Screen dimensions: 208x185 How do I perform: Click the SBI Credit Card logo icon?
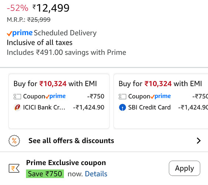pyautogui.click(x=122, y=107)
